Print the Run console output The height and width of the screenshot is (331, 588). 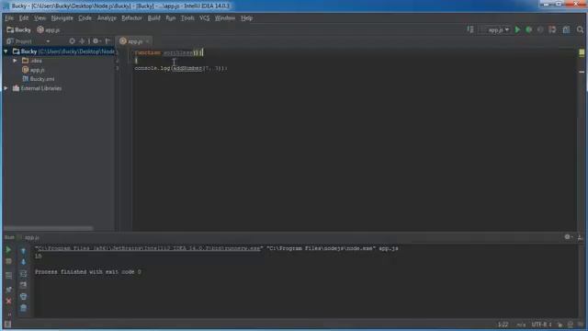23,296
